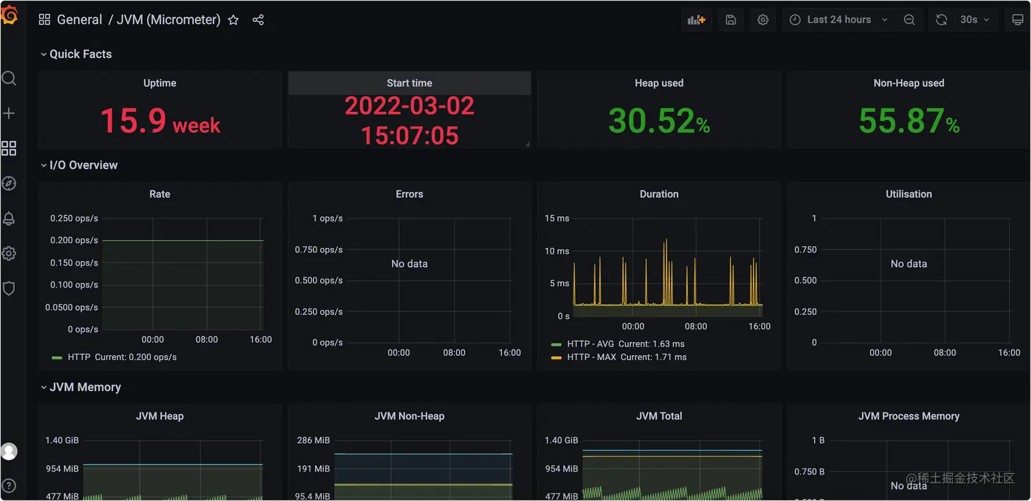The width and height of the screenshot is (1031, 501).
Task: Go to the General folder breadcrumb
Action: tap(79, 20)
